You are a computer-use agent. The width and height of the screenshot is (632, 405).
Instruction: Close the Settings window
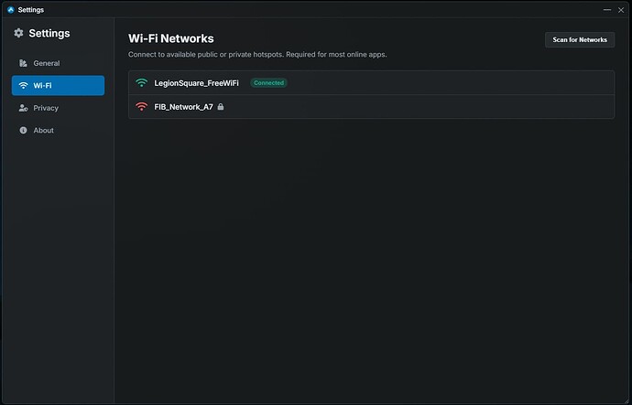pos(621,9)
